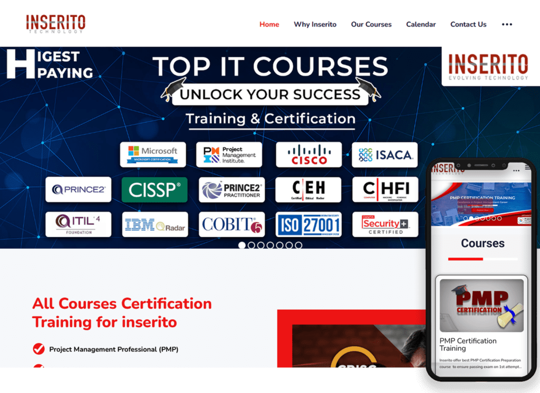Click the Project Management Institute logo
The image size is (540, 393).
pyautogui.click(x=229, y=155)
